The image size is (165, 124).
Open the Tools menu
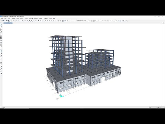pyautogui.click(x=51, y=19)
